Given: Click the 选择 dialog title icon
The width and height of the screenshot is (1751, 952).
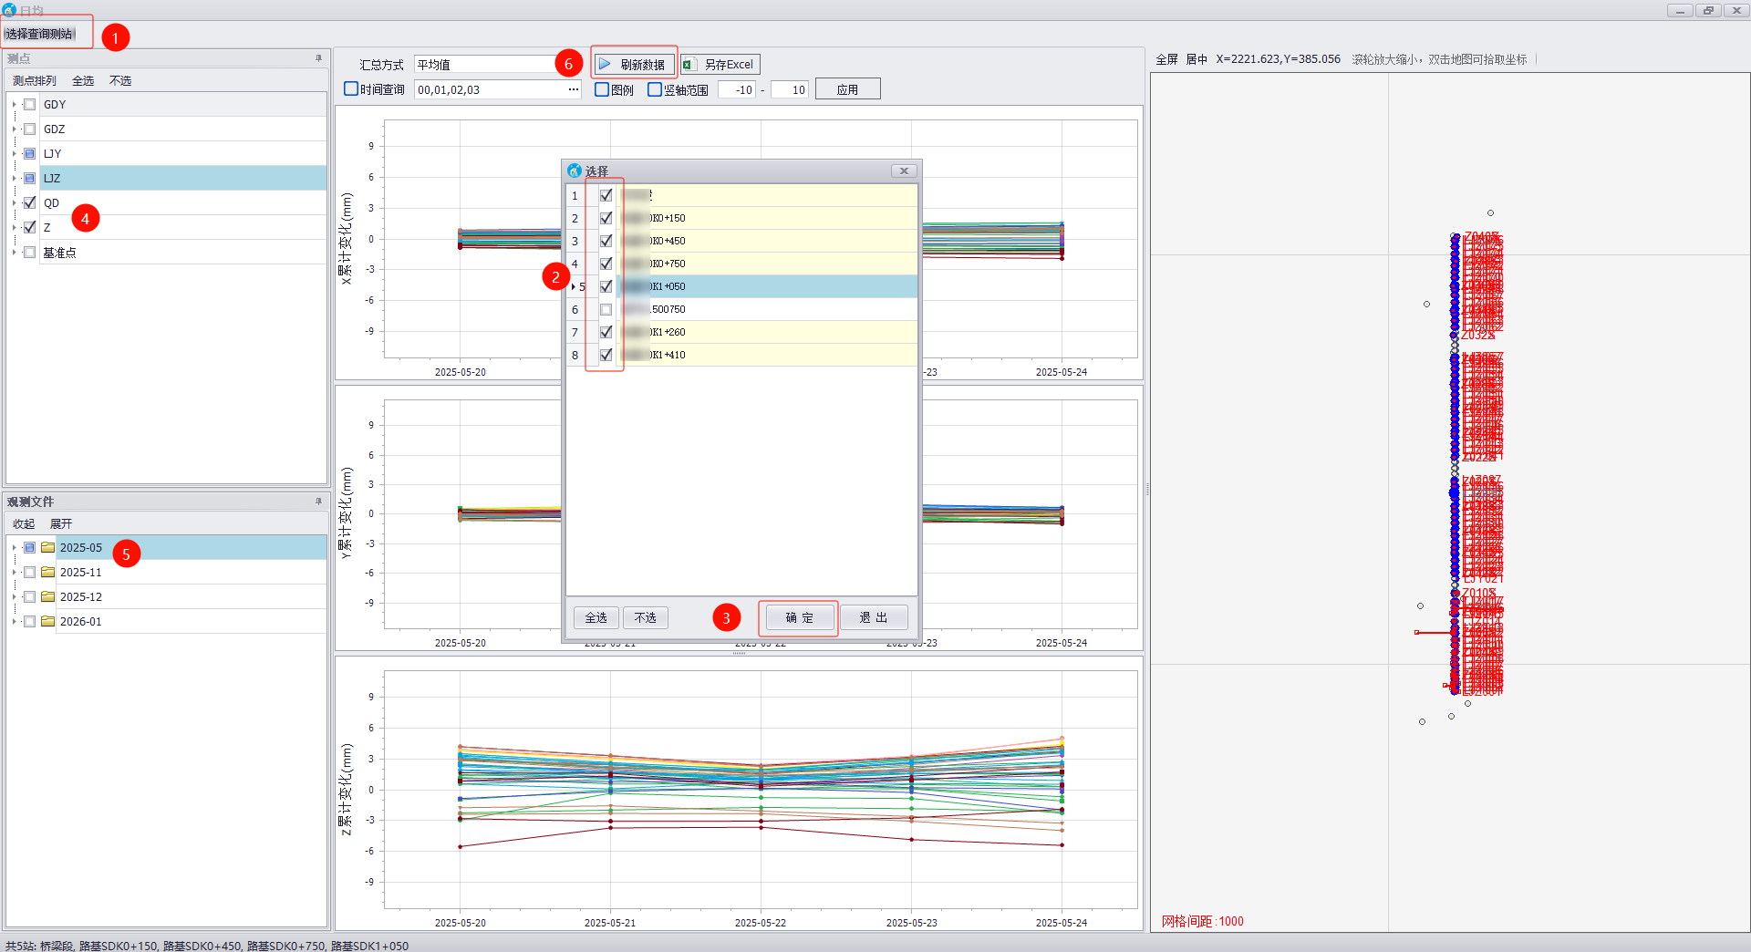Looking at the screenshot, I should 575,171.
